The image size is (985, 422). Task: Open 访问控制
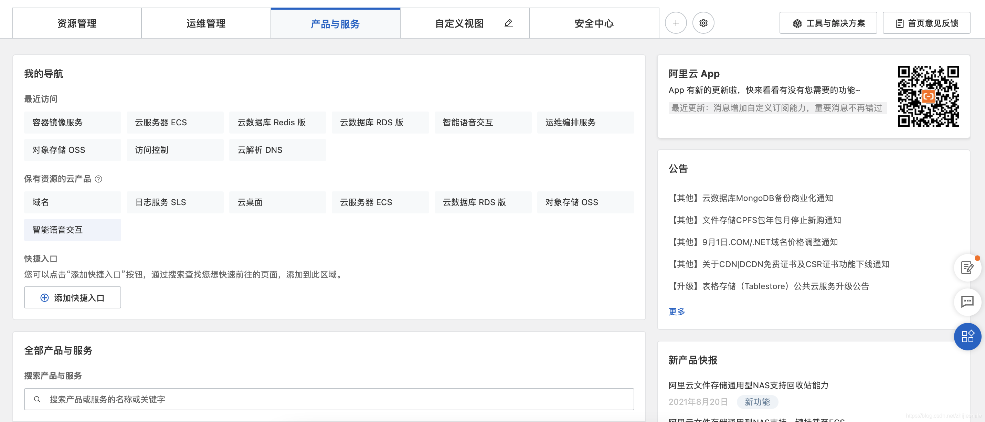coord(175,150)
